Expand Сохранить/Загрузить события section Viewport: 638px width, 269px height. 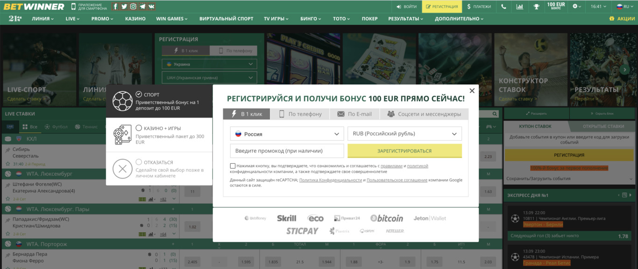tap(569, 179)
